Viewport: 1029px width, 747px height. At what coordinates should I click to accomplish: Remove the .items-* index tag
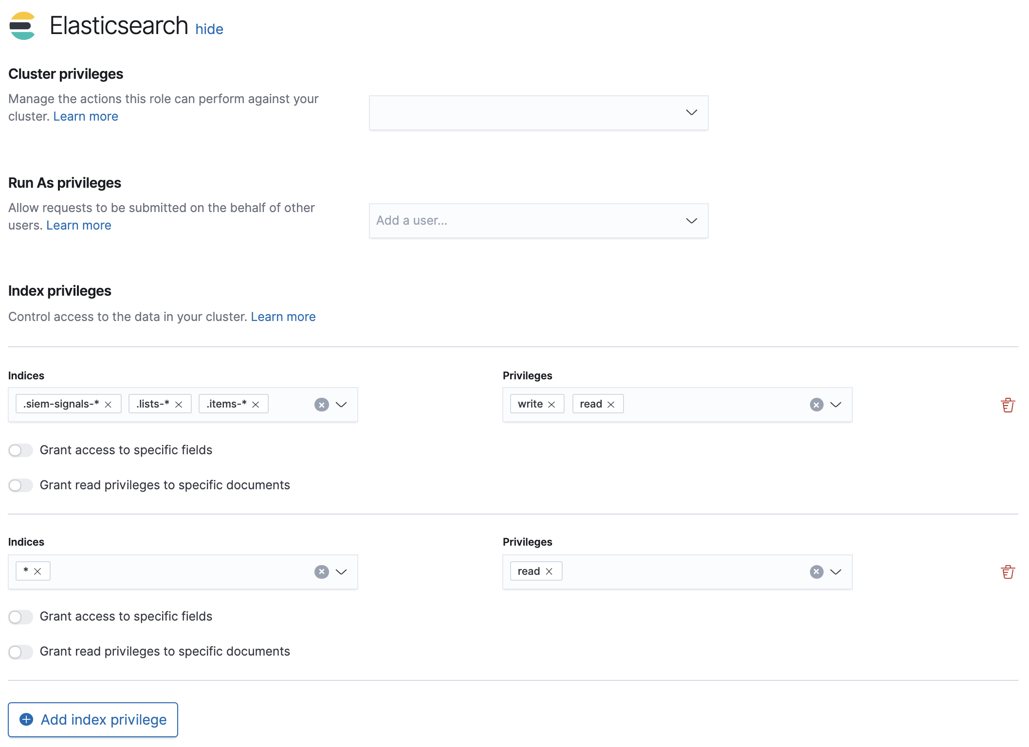256,405
